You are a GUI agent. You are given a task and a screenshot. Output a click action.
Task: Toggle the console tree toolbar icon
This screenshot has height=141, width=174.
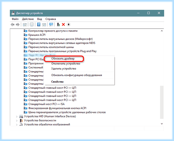click(x=25, y=25)
